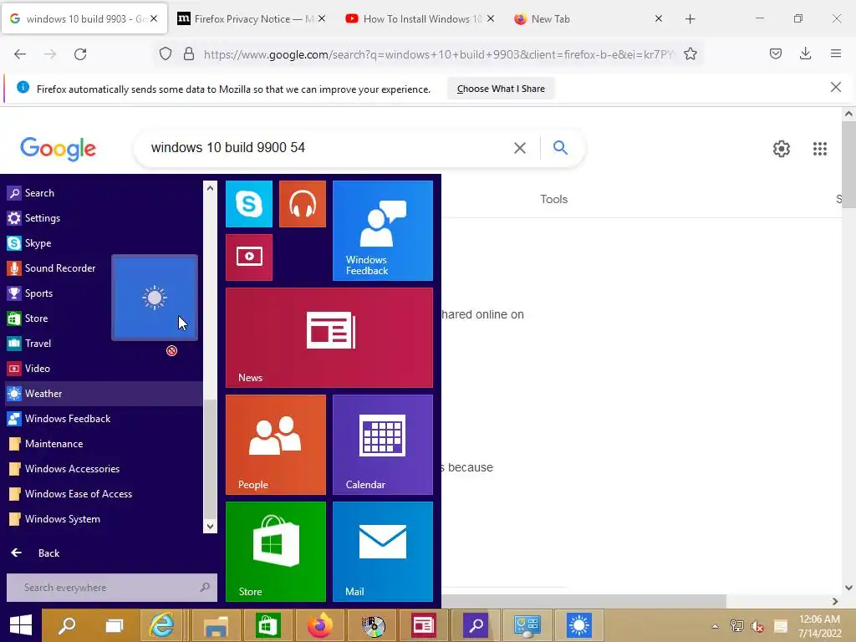Open Weather app on taskbar

pos(579,625)
